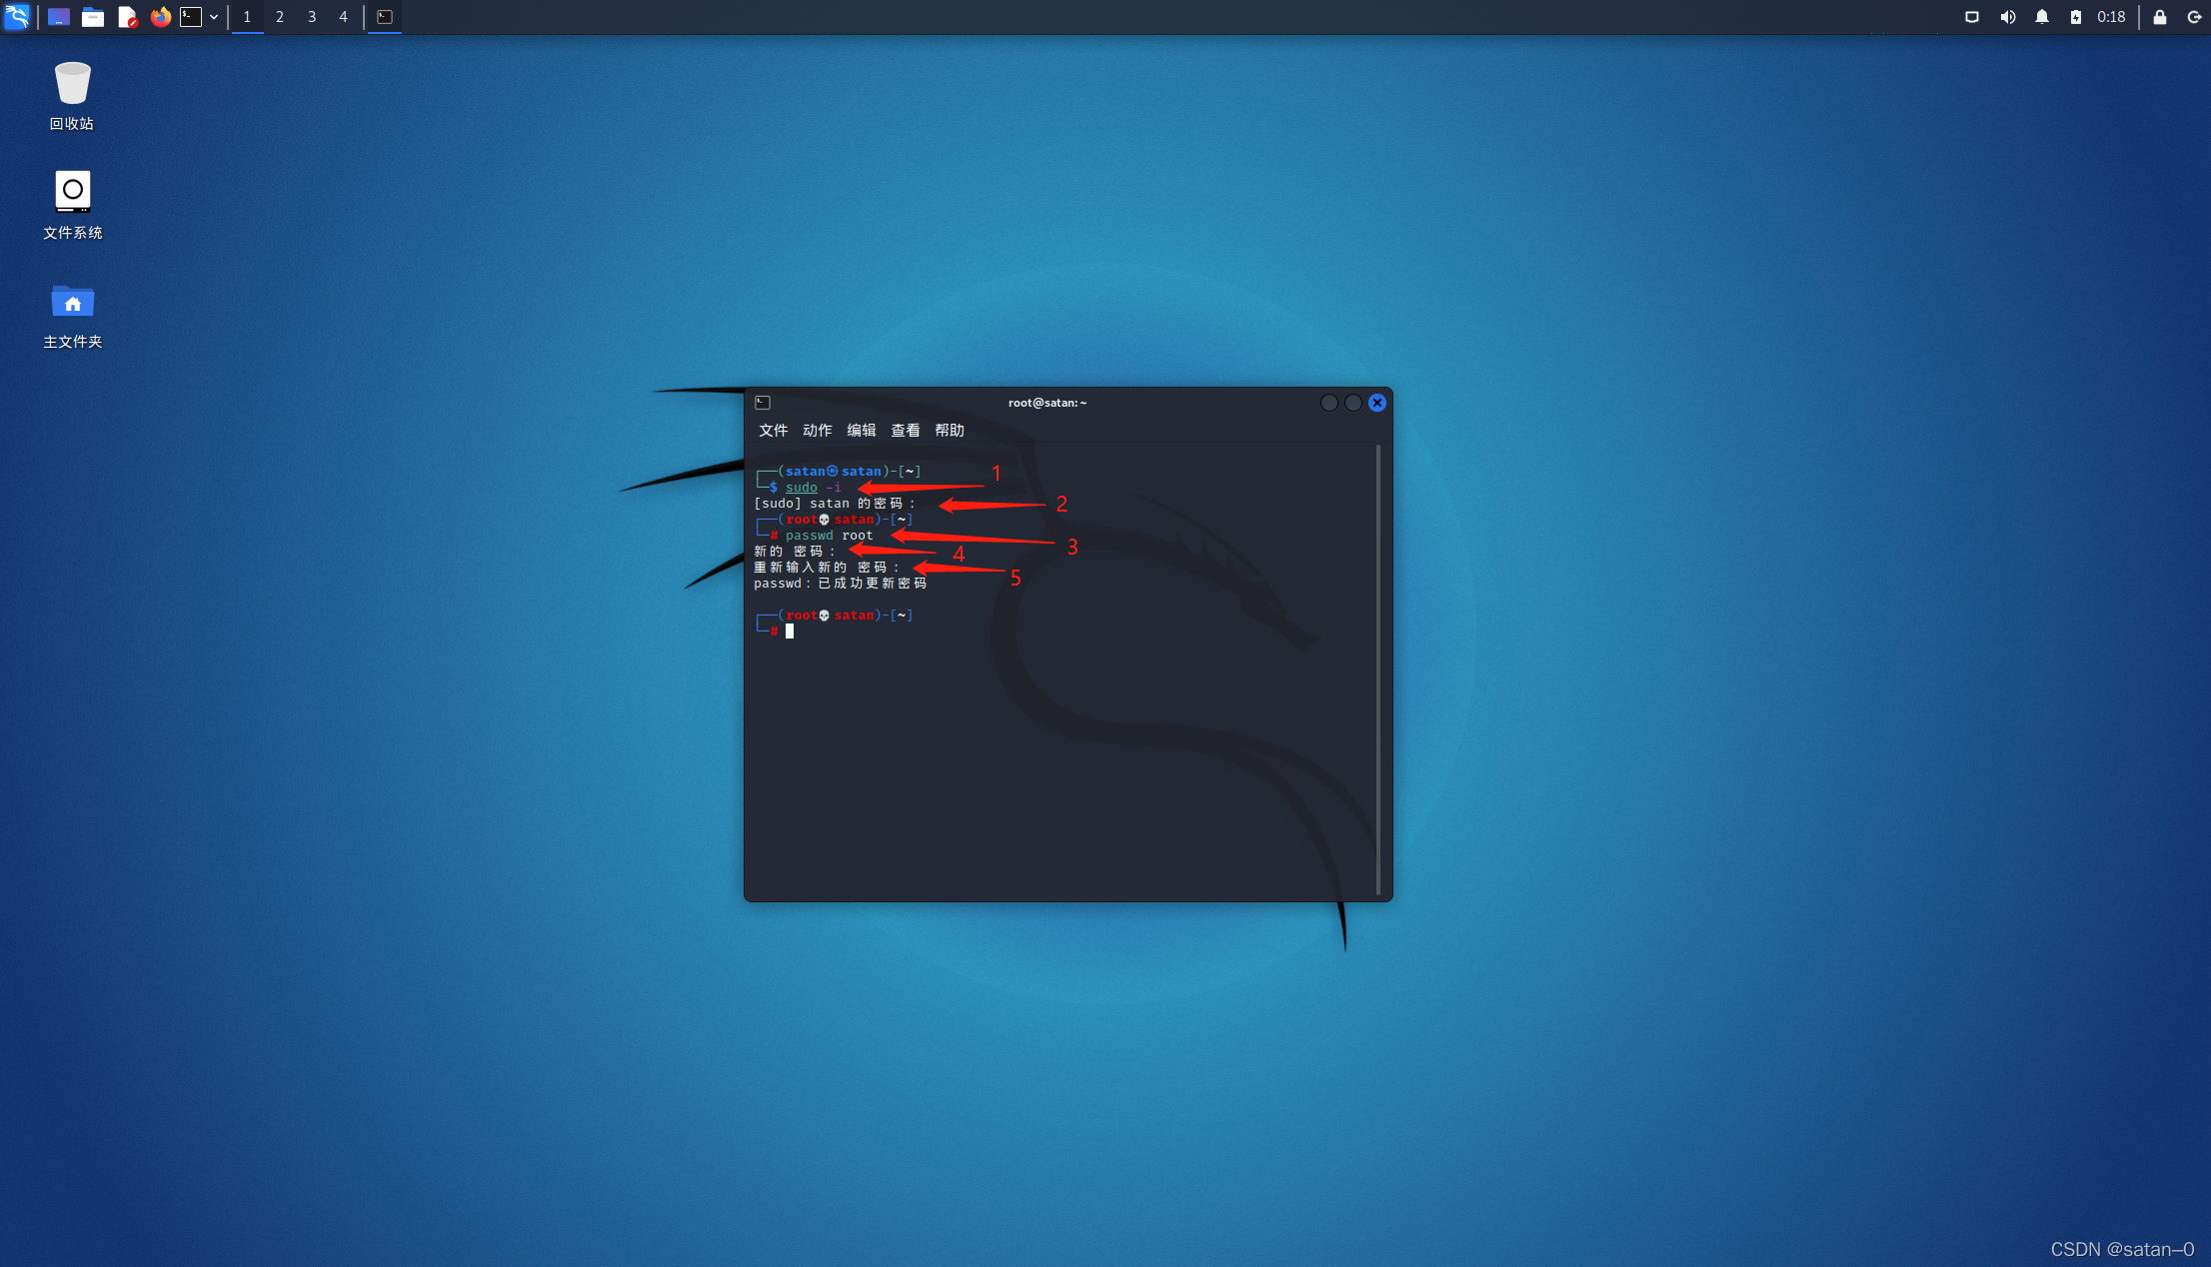Open the 帮助 menu in terminal

coord(949,430)
